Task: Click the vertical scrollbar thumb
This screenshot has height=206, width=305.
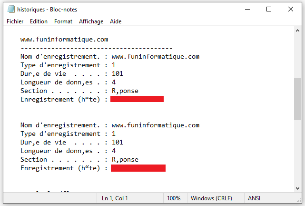Action: 297,99
